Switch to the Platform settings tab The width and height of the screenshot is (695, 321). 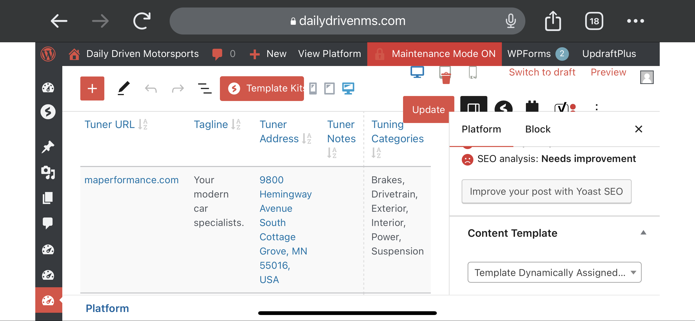tap(481, 129)
